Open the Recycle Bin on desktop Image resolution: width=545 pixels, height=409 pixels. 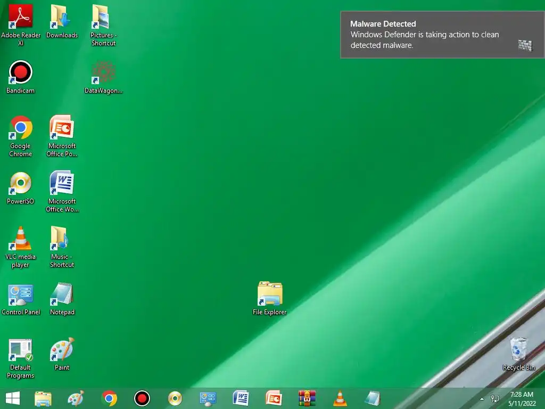(x=518, y=354)
